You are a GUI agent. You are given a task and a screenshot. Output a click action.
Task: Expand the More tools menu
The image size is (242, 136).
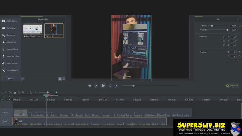pos(10,79)
